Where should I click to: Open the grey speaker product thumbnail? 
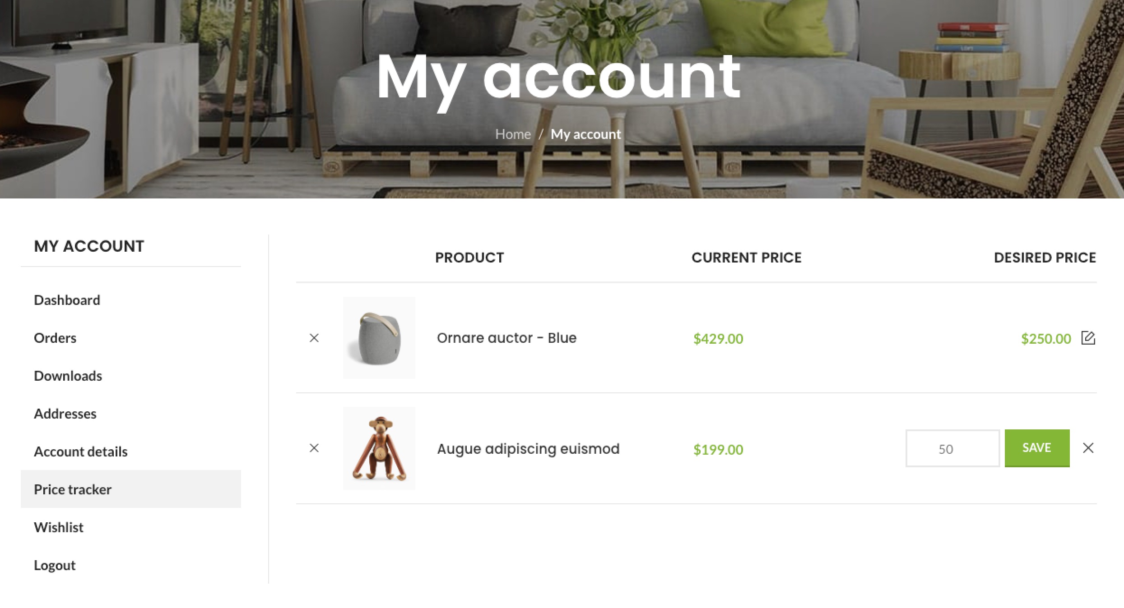click(x=379, y=338)
